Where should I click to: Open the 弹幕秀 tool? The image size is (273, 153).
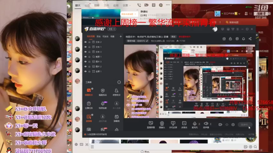[116, 118]
